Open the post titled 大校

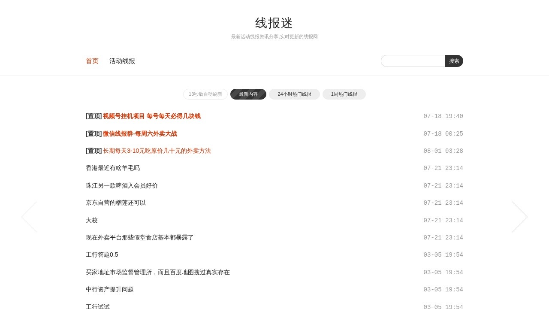click(92, 221)
